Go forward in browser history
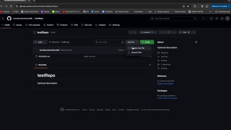Screen dimensions: 231x130 6,6
